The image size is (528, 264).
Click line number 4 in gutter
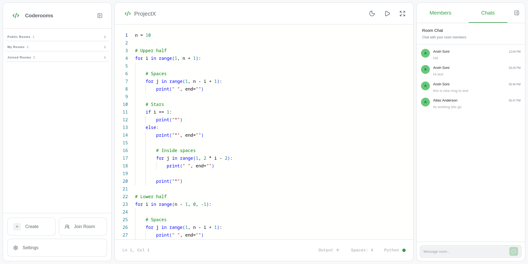click(x=127, y=58)
